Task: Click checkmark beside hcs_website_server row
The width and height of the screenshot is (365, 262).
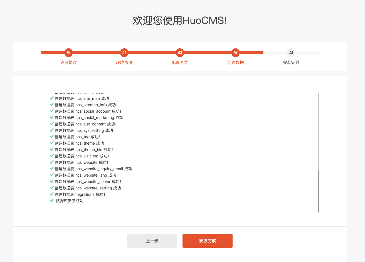Action: pyautogui.click(x=52, y=181)
